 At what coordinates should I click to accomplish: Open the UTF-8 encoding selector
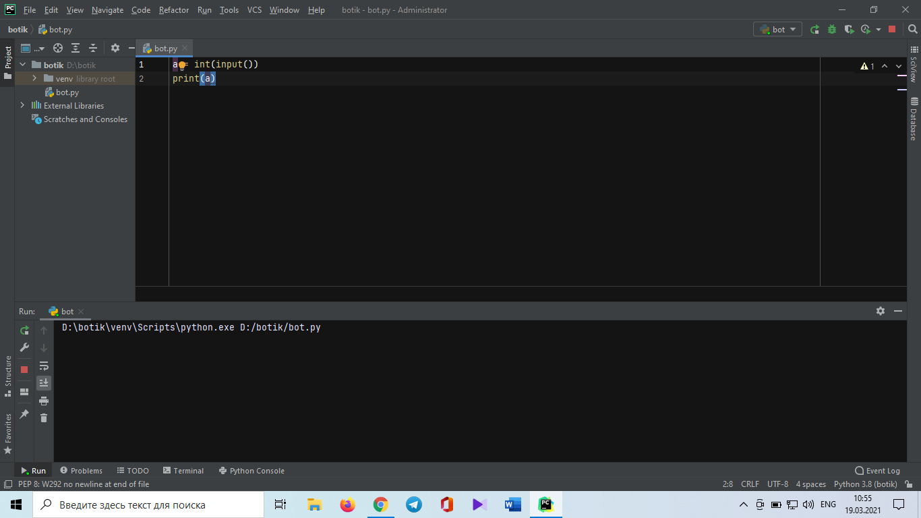(777, 484)
